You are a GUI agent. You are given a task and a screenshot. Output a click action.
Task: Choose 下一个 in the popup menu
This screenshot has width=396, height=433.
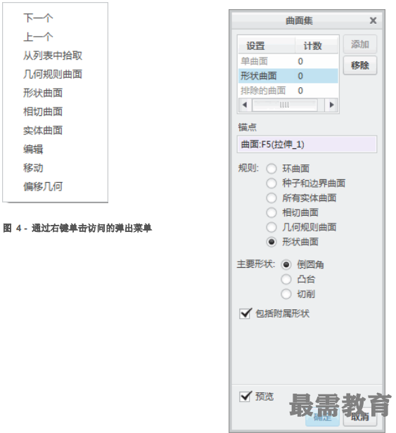[x=38, y=18]
